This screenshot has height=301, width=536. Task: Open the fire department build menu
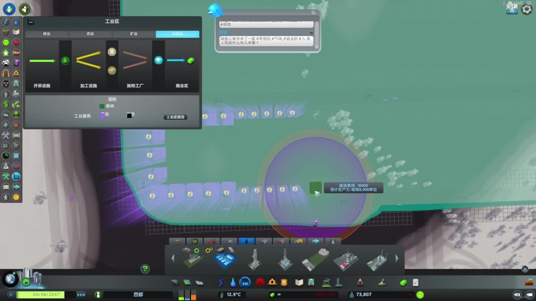coord(272,283)
